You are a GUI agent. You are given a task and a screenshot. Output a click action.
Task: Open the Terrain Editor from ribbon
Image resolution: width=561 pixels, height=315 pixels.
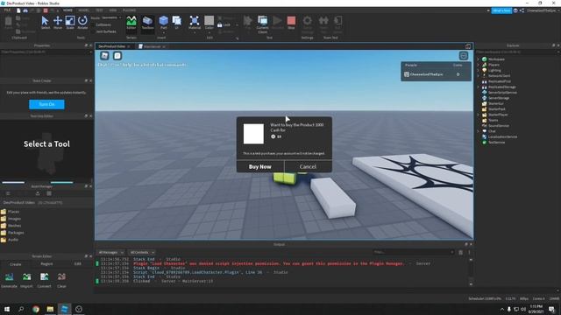131,23
